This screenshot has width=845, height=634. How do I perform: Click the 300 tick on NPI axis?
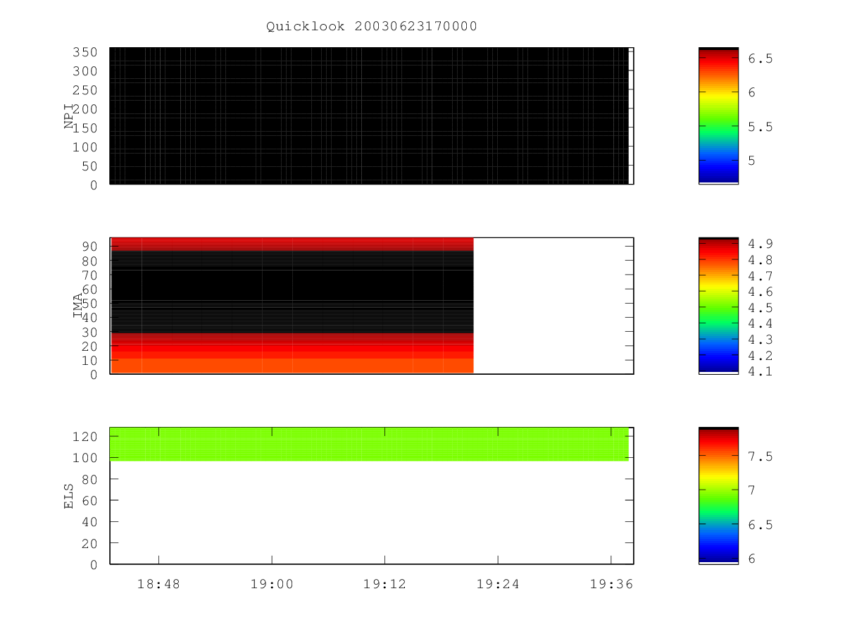point(85,71)
